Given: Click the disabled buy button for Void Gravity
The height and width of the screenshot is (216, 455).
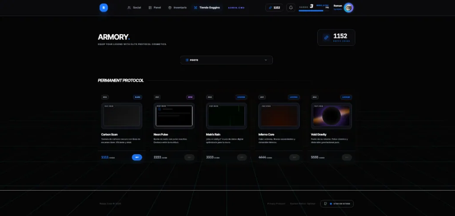Looking at the screenshot, I should [x=347, y=157].
